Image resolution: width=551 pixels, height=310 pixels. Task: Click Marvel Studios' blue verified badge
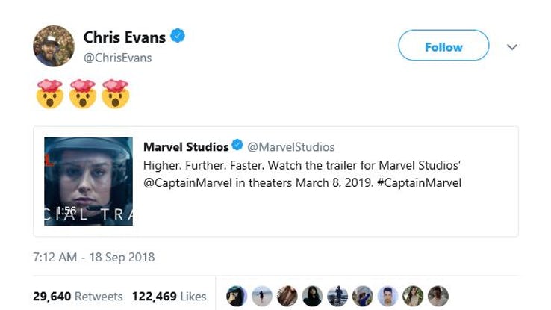[x=237, y=146]
